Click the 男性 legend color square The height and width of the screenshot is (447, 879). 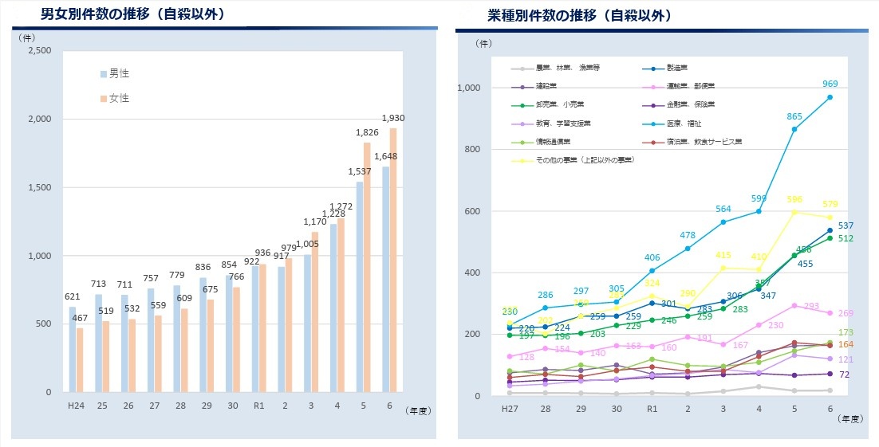coord(104,74)
